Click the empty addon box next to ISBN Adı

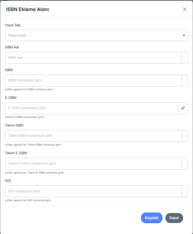(x=185, y=58)
